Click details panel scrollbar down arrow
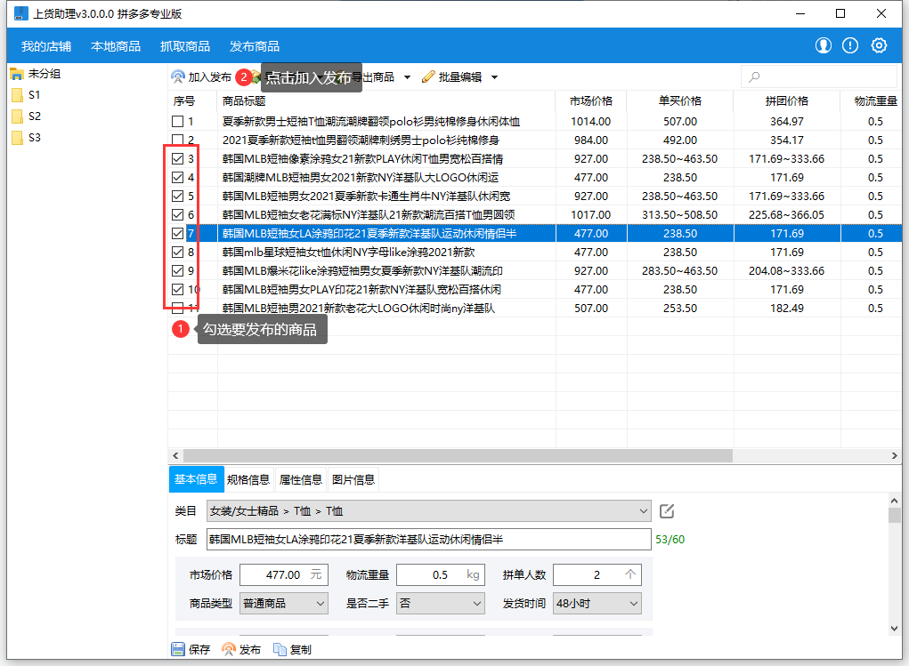The height and width of the screenshot is (666, 909). [x=895, y=628]
